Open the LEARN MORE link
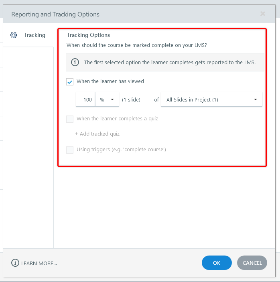Image resolution: width=280 pixels, height=282 pixels. click(x=39, y=263)
